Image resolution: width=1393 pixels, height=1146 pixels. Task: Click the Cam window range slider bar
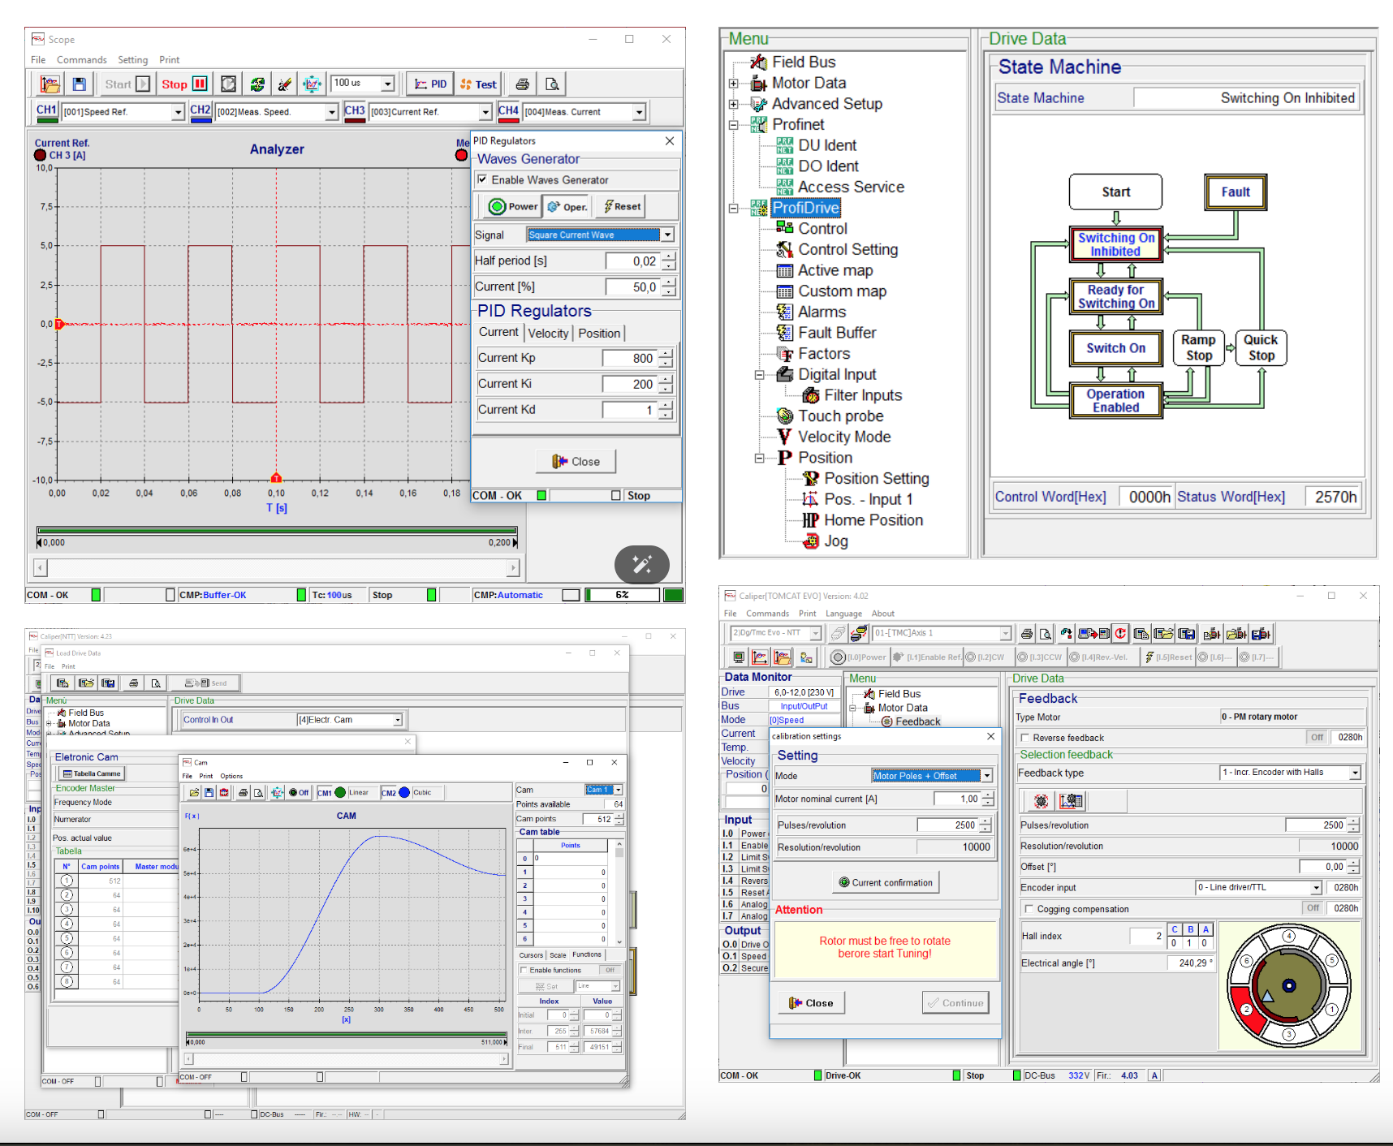click(346, 1035)
